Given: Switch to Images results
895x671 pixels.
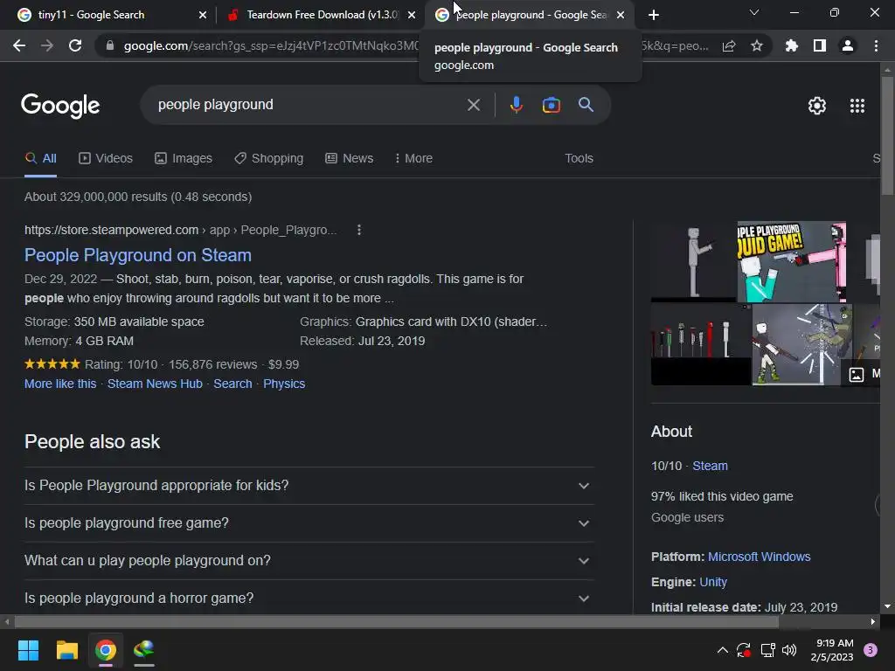Looking at the screenshot, I should pyautogui.click(x=184, y=159).
